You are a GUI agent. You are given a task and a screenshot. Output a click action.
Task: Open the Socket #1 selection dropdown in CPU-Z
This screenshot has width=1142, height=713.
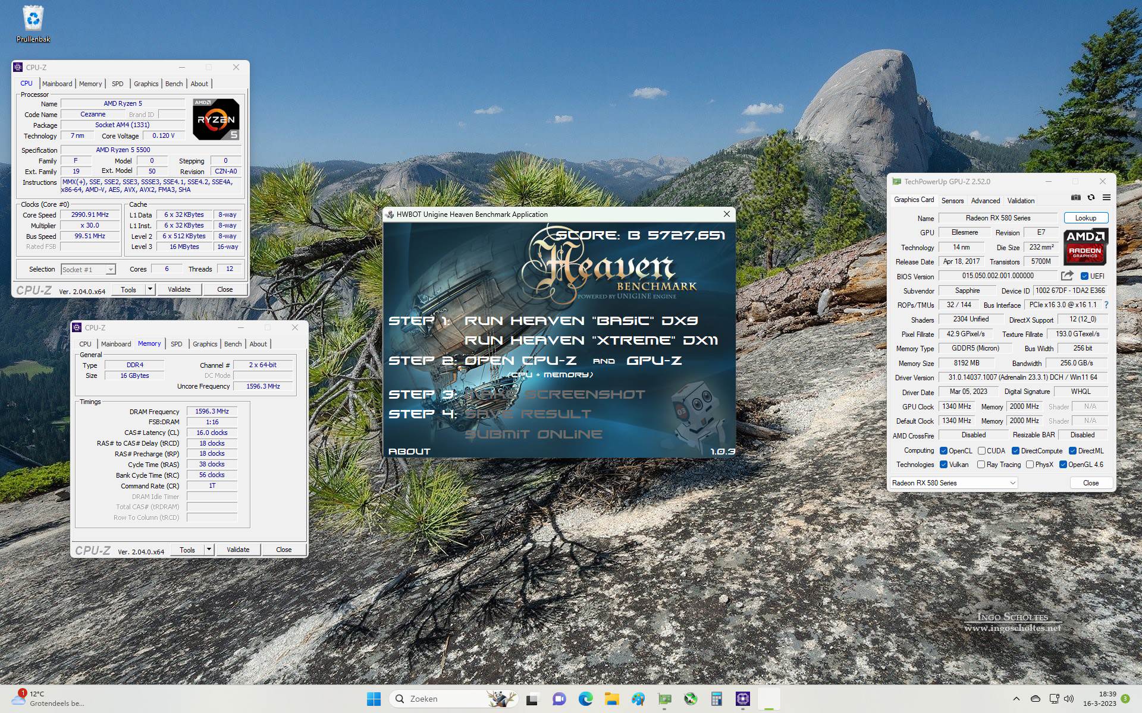coord(88,269)
